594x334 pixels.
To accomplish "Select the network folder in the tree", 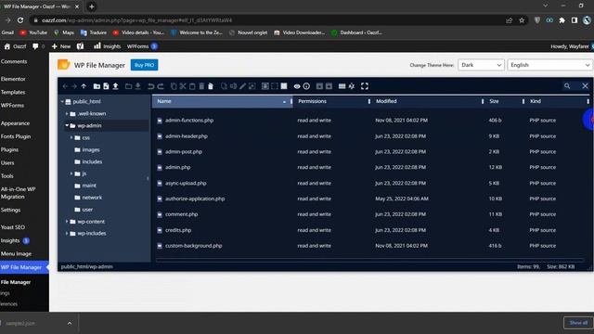I will [88, 198].
